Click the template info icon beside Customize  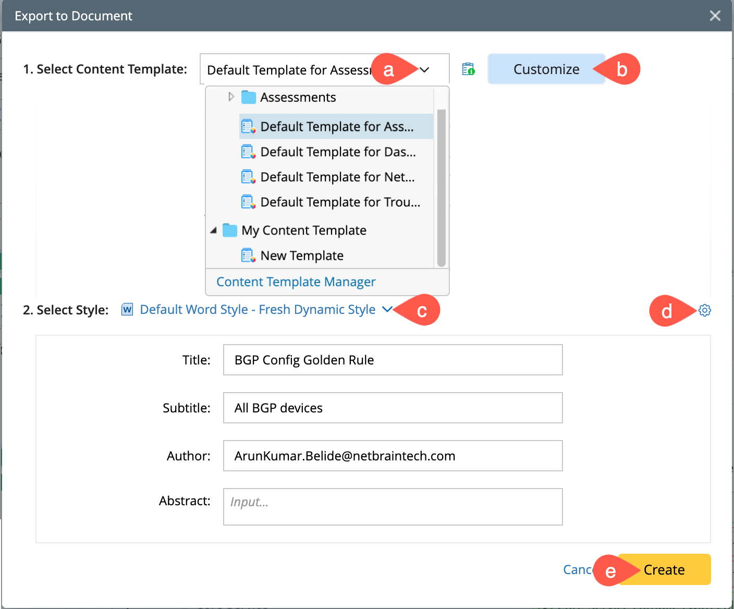tap(468, 69)
